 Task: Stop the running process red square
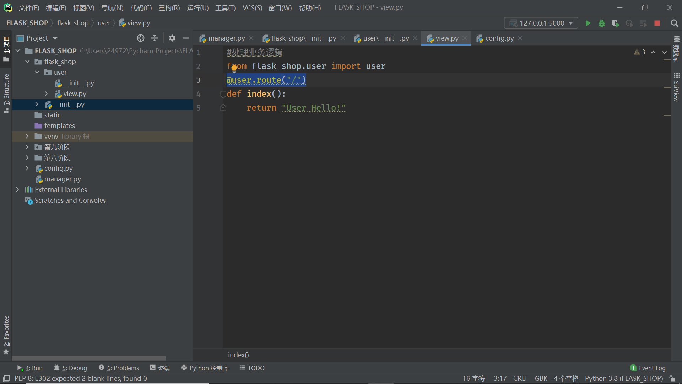click(x=657, y=23)
